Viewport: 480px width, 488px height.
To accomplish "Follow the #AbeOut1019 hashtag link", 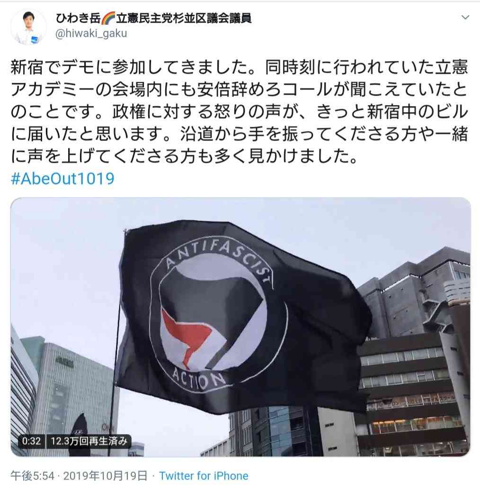I will (62, 178).
